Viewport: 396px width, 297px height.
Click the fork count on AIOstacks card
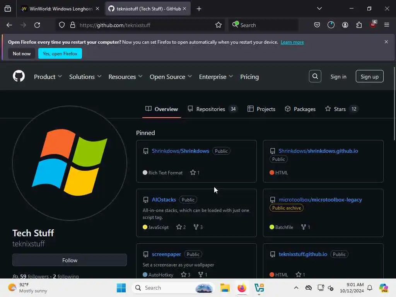(198, 227)
